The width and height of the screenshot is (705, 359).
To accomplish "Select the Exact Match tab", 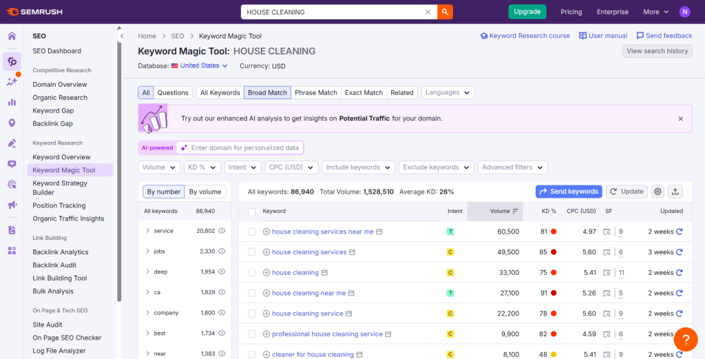I will pos(364,92).
